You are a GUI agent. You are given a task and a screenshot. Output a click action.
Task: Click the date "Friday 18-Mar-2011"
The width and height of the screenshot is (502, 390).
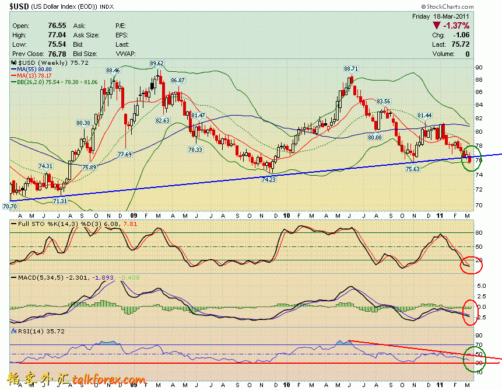pyautogui.click(x=441, y=16)
